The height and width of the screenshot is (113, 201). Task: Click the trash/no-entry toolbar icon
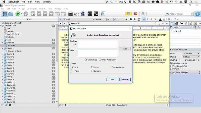coord(26,14)
